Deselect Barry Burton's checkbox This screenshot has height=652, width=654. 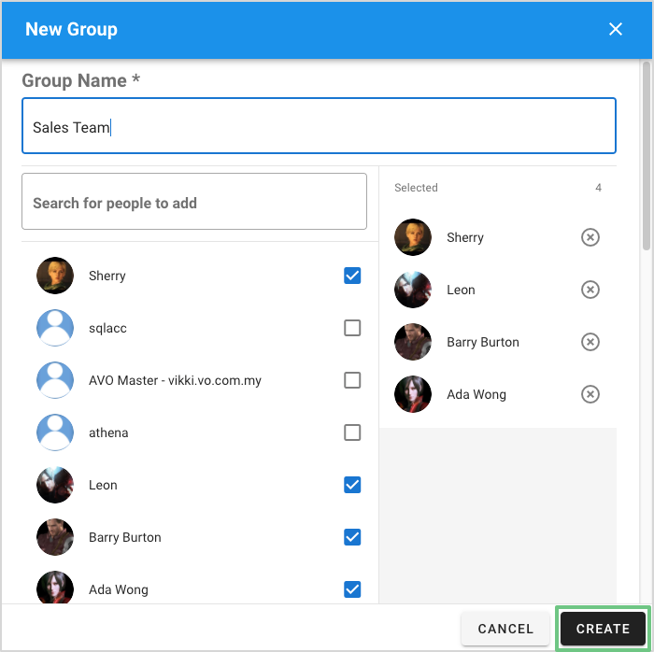(352, 537)
